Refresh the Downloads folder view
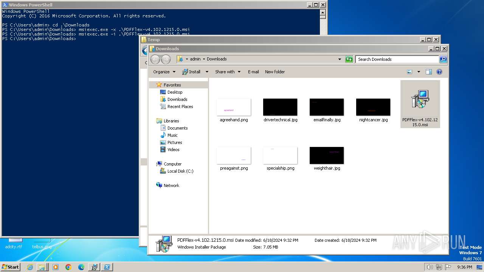 [349, 59]
